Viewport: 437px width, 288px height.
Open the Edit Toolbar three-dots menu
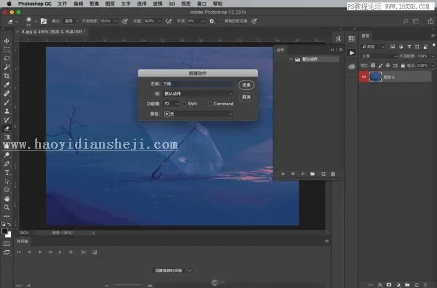click(7, 216)
